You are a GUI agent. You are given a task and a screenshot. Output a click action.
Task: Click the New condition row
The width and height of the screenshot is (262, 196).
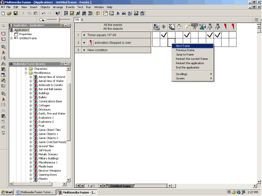click(116, 50)
